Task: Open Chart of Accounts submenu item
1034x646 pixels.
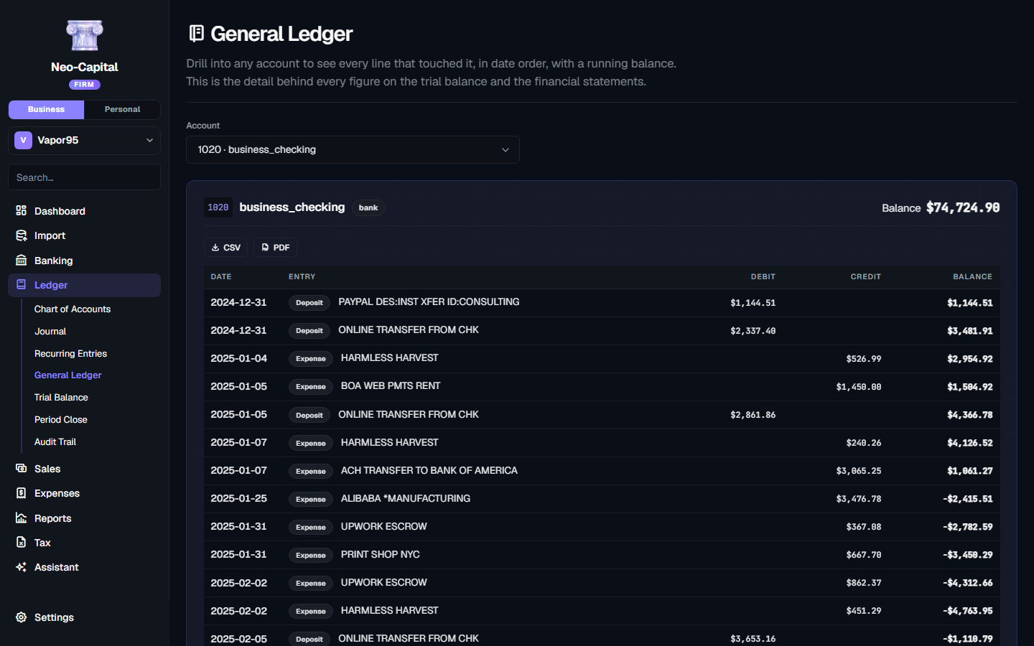Action: pos(73,309)
